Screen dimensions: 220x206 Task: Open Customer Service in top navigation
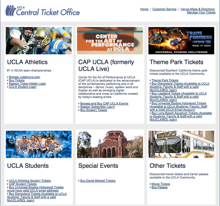(x=164, y=9)
